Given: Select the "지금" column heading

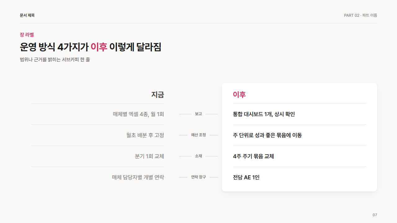Looking at the screenshot, I should click(158, 94).
